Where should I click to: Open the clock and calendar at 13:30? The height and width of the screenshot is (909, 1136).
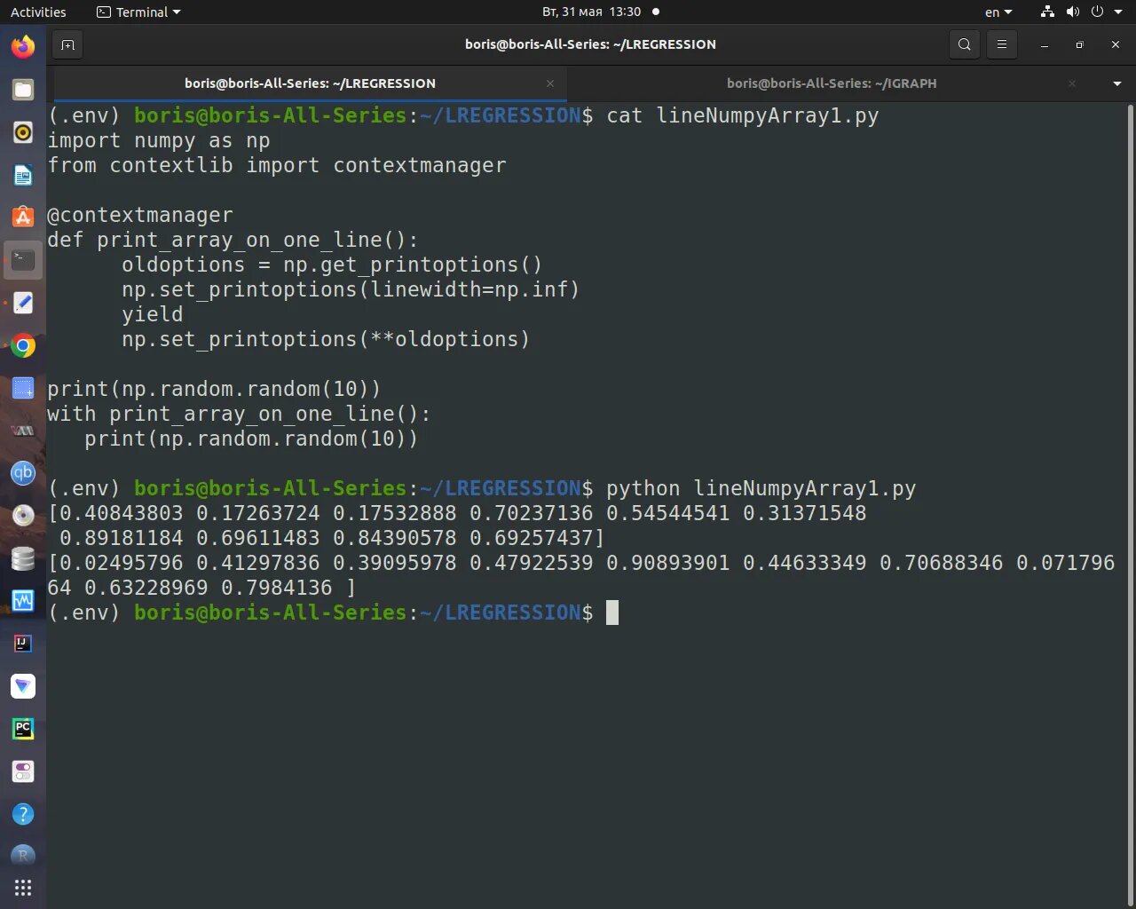[x=591, y=12]
